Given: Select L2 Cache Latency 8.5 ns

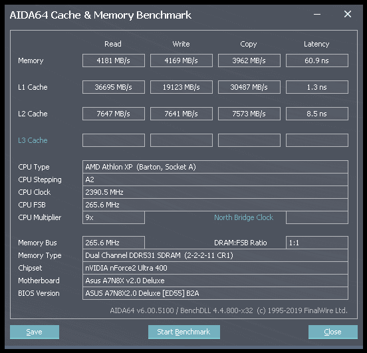Looking at the screenshot, I should click(x=317, y=114).
